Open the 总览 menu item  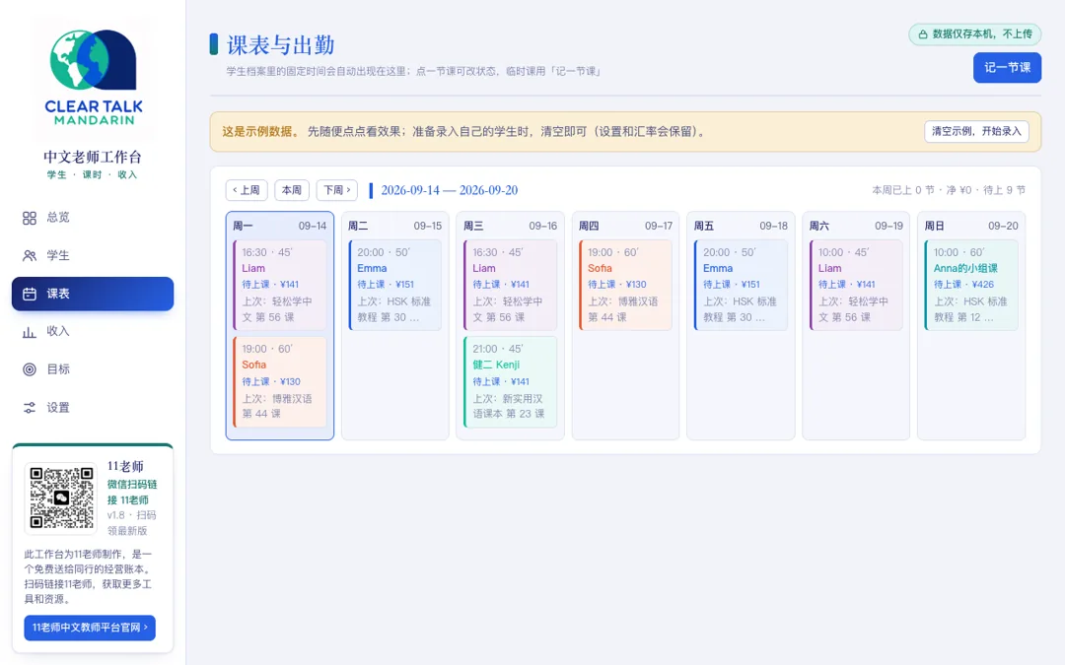coord(93,218)
